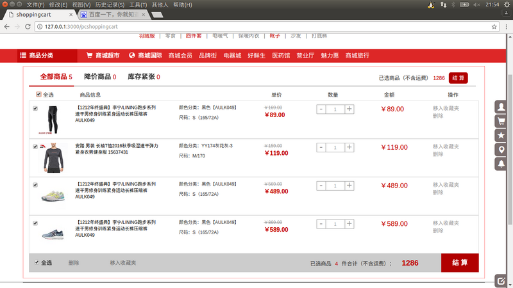Viewport: 513px width, 288px height.
Task: Open the battery indicator in top panel
Action: pos(464,4)
